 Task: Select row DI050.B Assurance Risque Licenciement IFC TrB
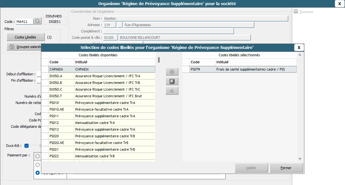coord(102,83)
